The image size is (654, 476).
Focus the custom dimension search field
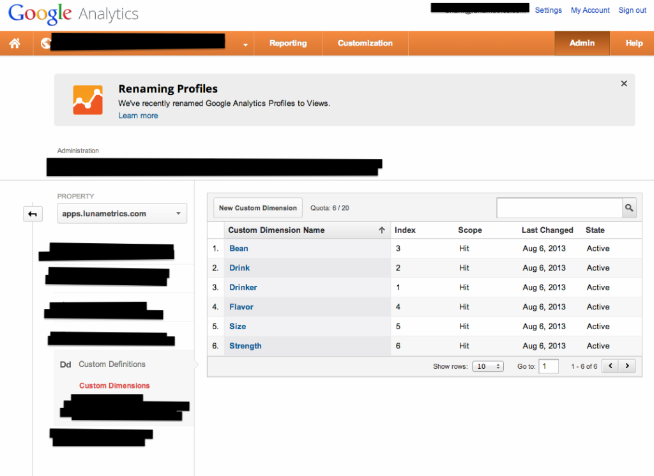click(x=559, y=207)
